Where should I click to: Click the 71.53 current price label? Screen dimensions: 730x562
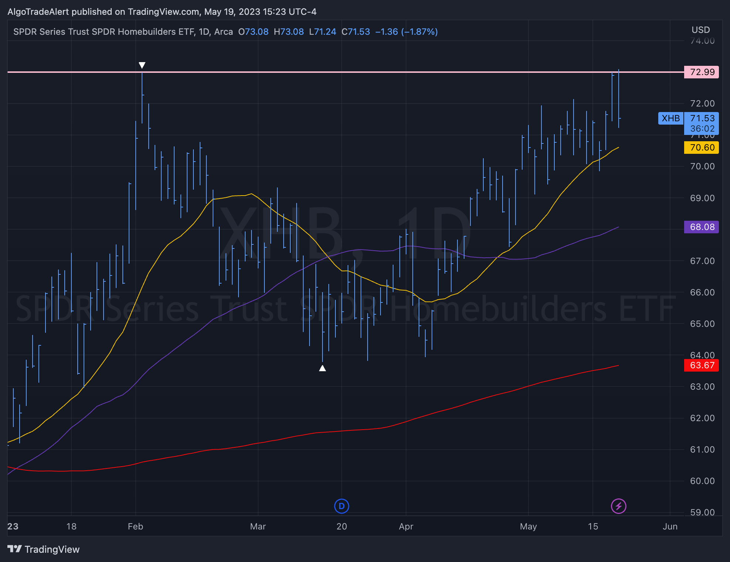pyautogui.click(x=702, y=118)
